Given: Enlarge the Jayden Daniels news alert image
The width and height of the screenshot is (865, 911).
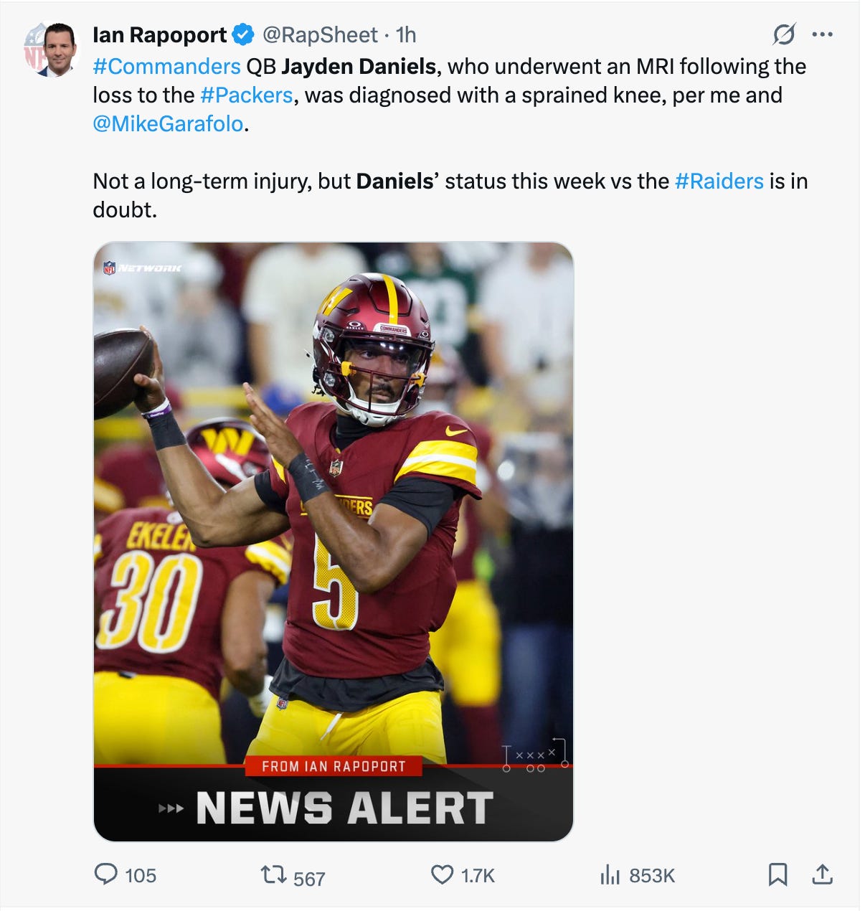Looking at the screenshot, I should click(x=334, y=542).
